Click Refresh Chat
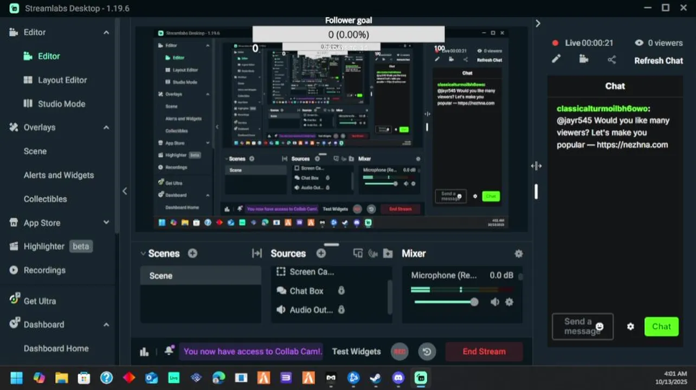Image resolution: width=696 pixels, height=390 pixels. (x=659, y=61)
